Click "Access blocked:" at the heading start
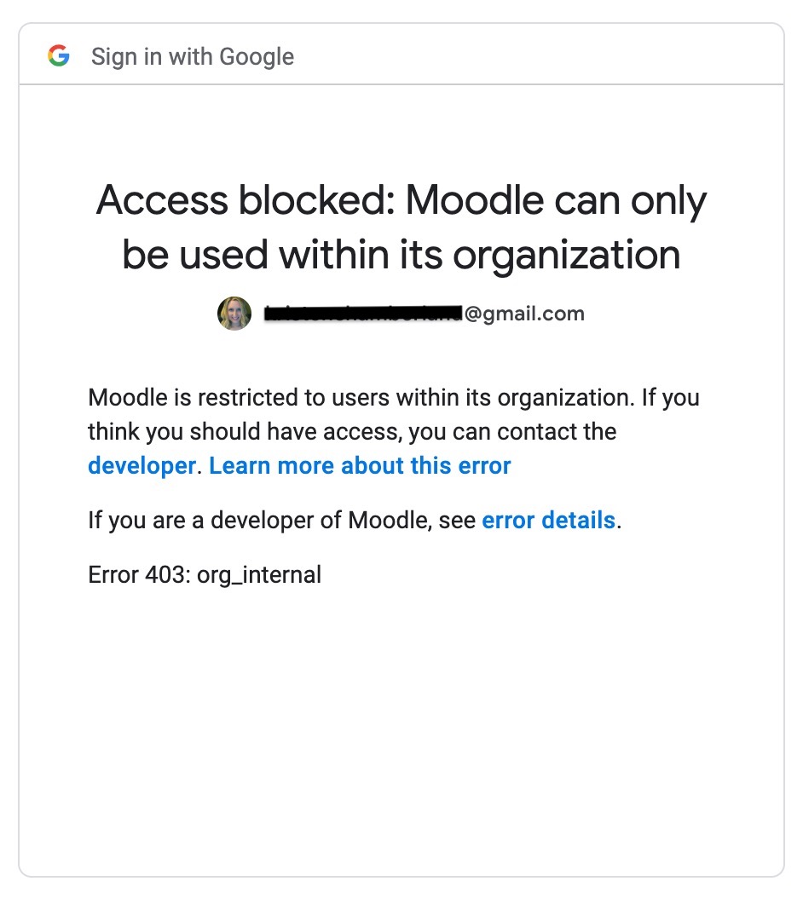 click(245, 201)
